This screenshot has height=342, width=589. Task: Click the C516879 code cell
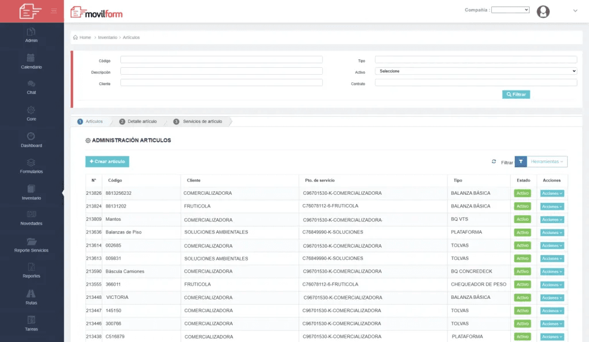click(115, 337)
